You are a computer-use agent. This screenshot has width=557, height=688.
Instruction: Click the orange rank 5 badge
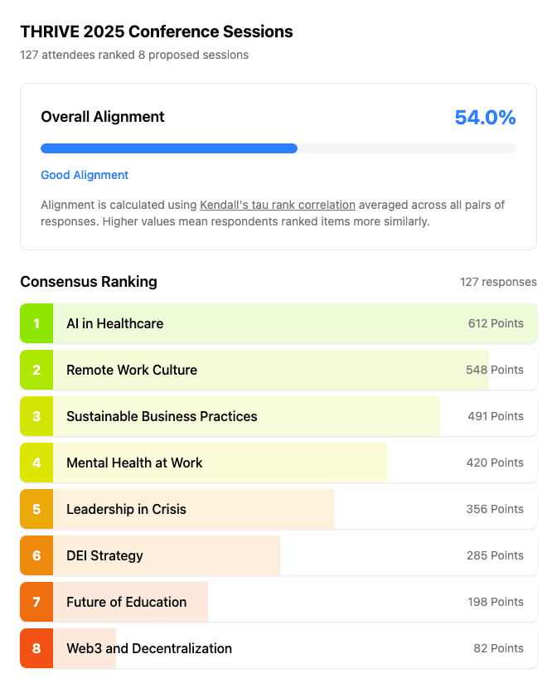pyautogui.click(x=35, y=509)
